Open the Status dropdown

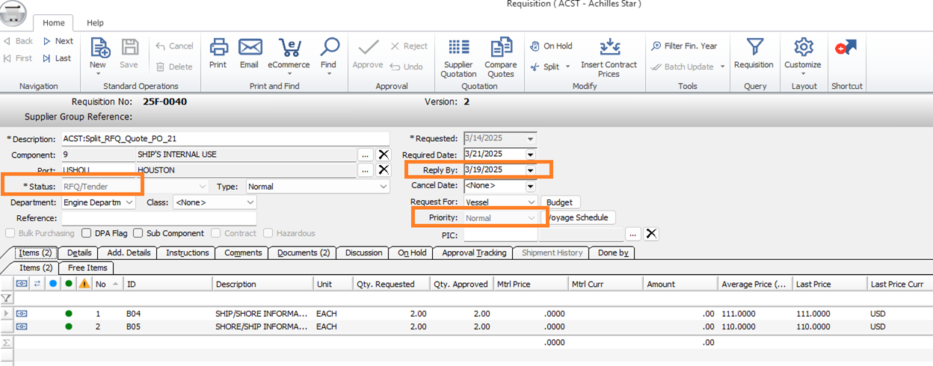point(202,187)
